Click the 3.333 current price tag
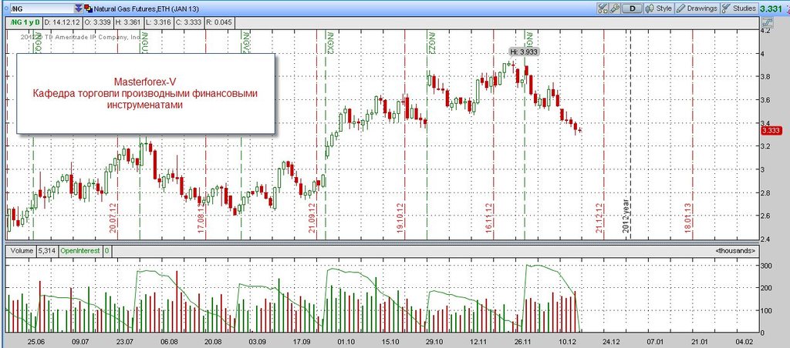Viewport: 790px width, 348px height. [x=772, y=131]
